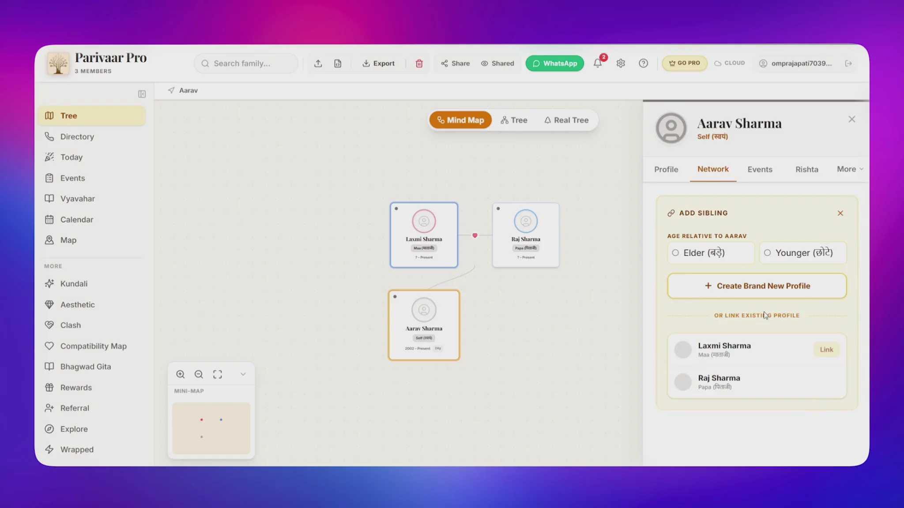This screenshot has height=508, width=904.
Task: Click the mini-map thumbnail
Action: coord(211,428)
